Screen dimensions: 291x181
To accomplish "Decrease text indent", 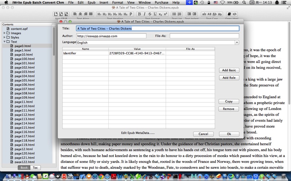I will (x=189, y=14).
